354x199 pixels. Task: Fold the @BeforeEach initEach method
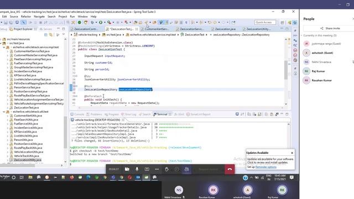[76, 96]
